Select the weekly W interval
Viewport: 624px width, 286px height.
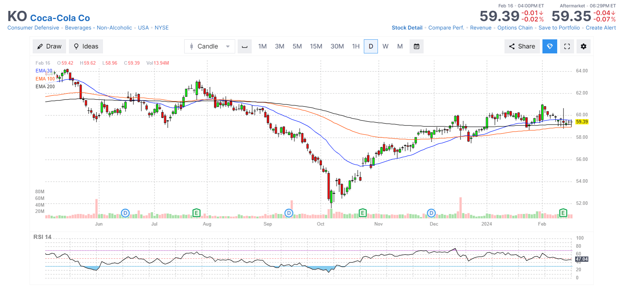pos(385,46)
